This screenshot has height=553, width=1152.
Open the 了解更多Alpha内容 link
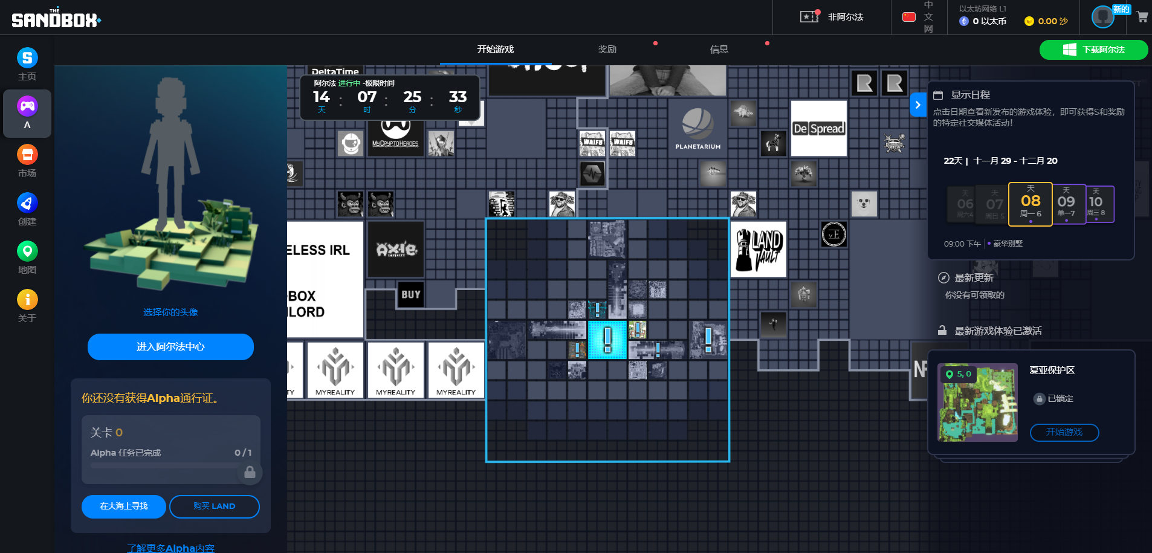pyautogui.click(x=170, y=548)
